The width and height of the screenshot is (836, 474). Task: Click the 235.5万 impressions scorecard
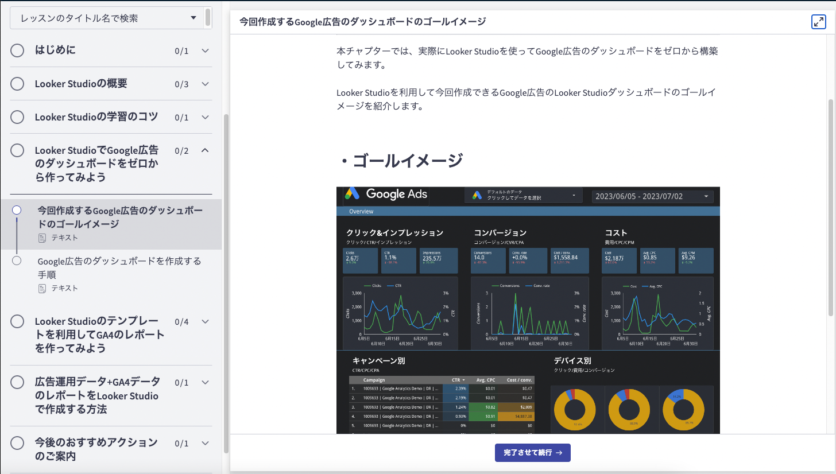click(x=439, y=261)
